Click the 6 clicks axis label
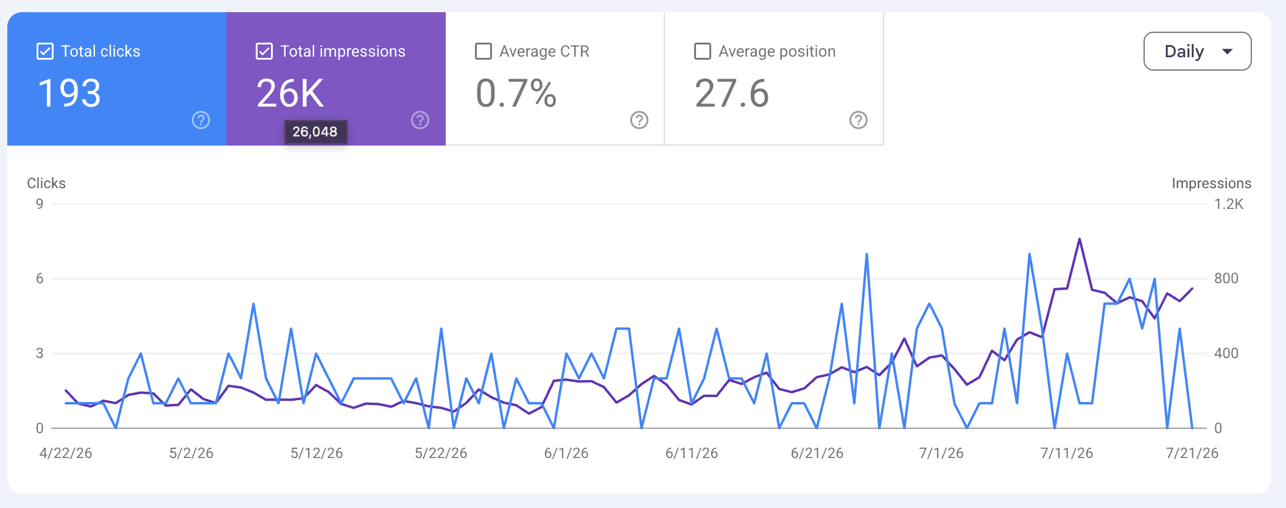1286x508 pixels. tap(40, 278)
